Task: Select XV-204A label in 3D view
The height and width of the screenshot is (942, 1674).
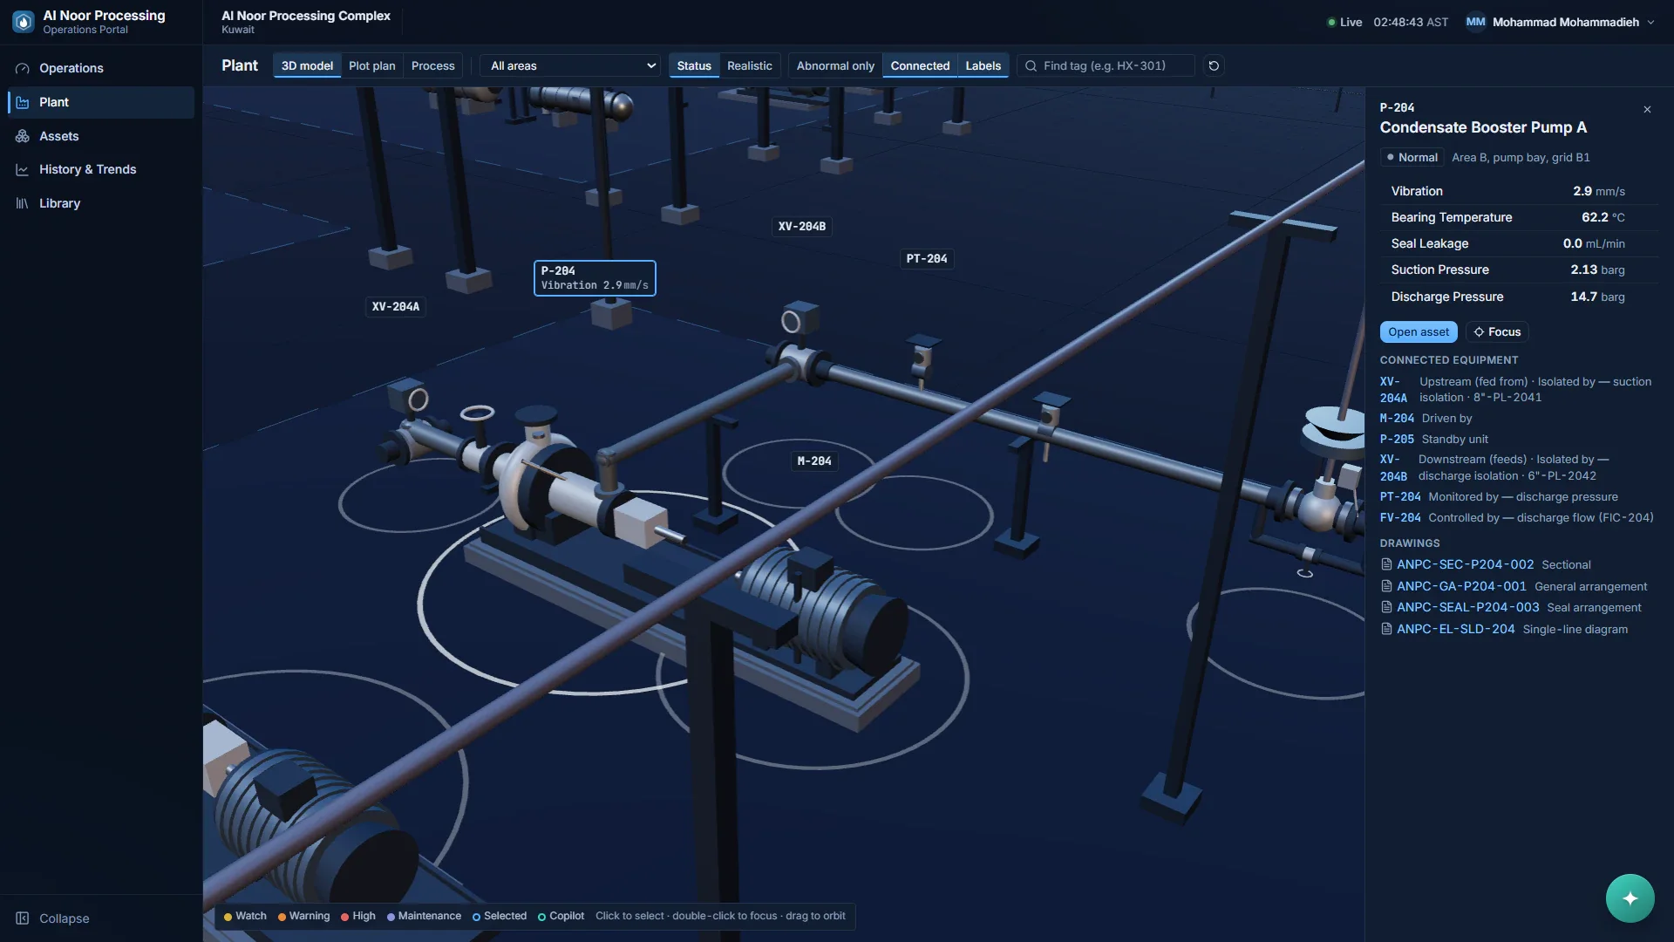Action: [x=396, y=307]
